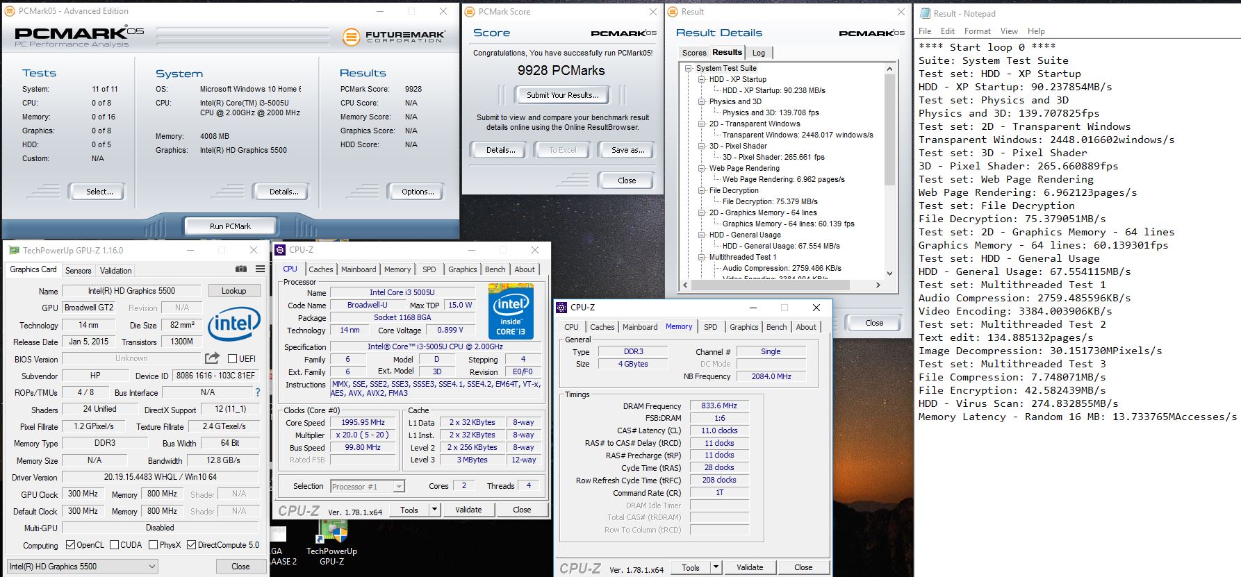This screenshot has height=577, width=1241.
Task: Click BIOS share/export icon in GPU-Z
Action: 212,358
